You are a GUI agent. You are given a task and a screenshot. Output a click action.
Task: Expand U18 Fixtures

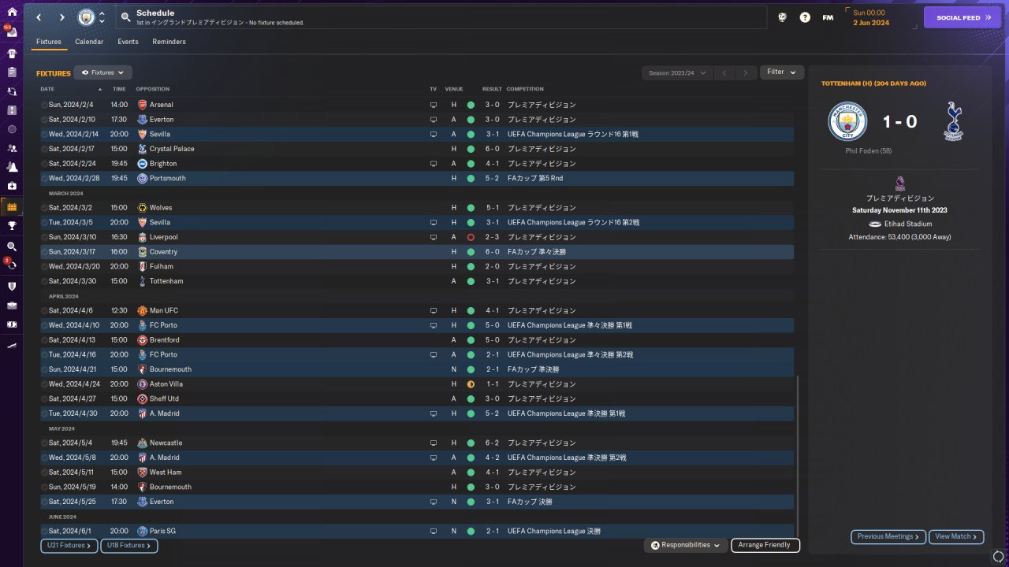tap(129, 546)
